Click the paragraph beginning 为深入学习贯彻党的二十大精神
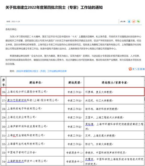The height and width of the screenshot is (166, 145). tap(73, 43)
